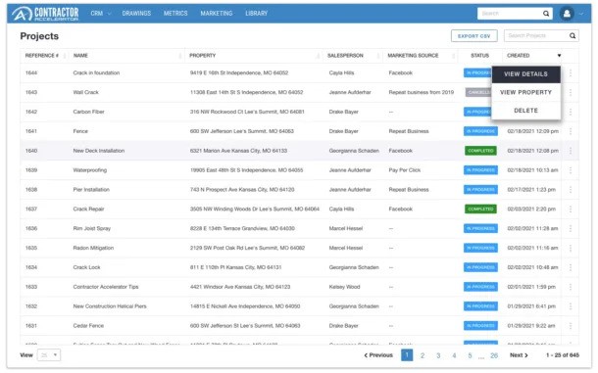The width and height of the screenshot is (598, 373).
Task: Expand the arrow beside the user avatar
Action: [581, 14]
